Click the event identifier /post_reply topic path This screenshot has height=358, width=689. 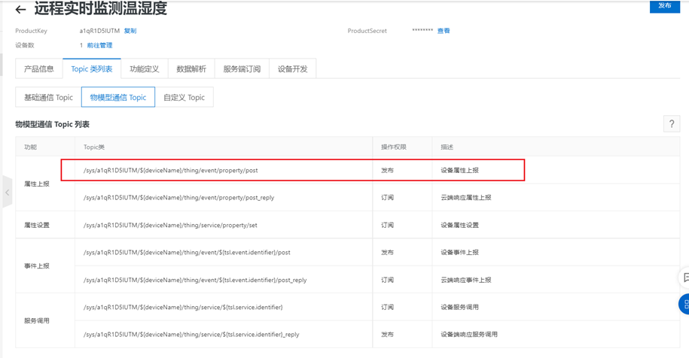point(195,280)
